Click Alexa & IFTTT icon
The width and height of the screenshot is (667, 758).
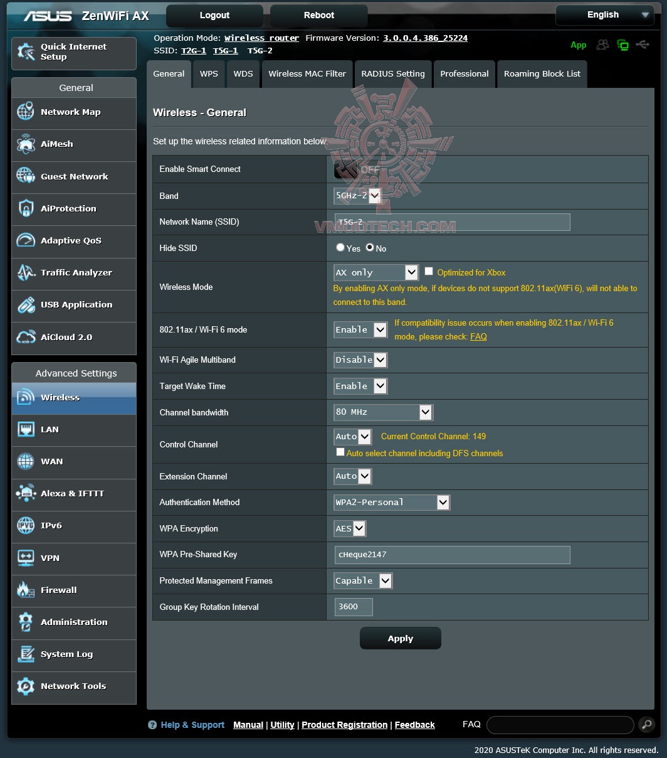26,493
